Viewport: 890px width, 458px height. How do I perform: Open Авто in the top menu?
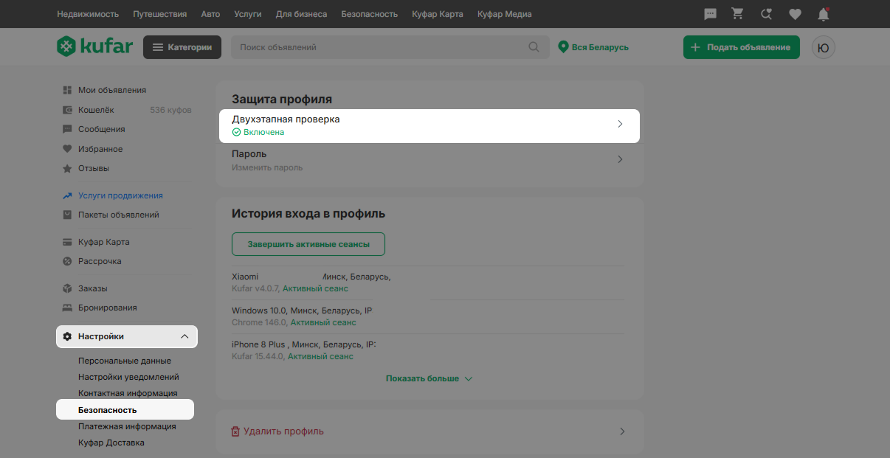tap(210, 14)
